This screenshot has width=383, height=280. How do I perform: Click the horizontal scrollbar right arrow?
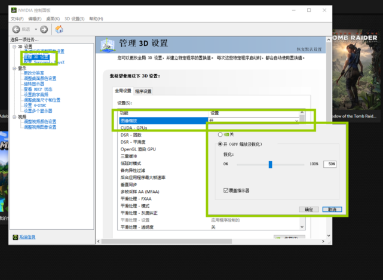[x=323, y=241]
